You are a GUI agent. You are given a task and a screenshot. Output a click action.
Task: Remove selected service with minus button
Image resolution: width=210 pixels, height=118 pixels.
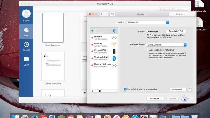96,91
